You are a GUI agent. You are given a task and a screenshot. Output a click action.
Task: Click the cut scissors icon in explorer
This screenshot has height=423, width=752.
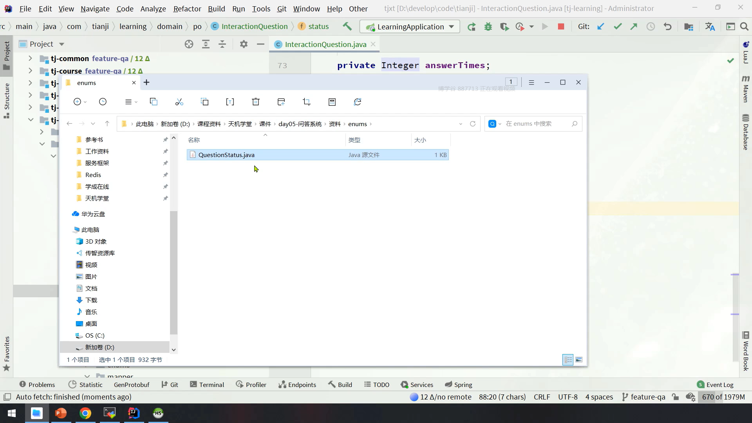(179, 102)
